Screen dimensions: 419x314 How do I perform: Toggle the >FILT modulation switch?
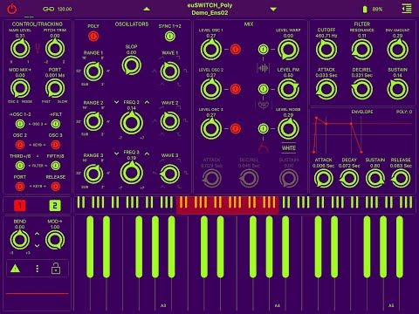(x=56, y=124)
